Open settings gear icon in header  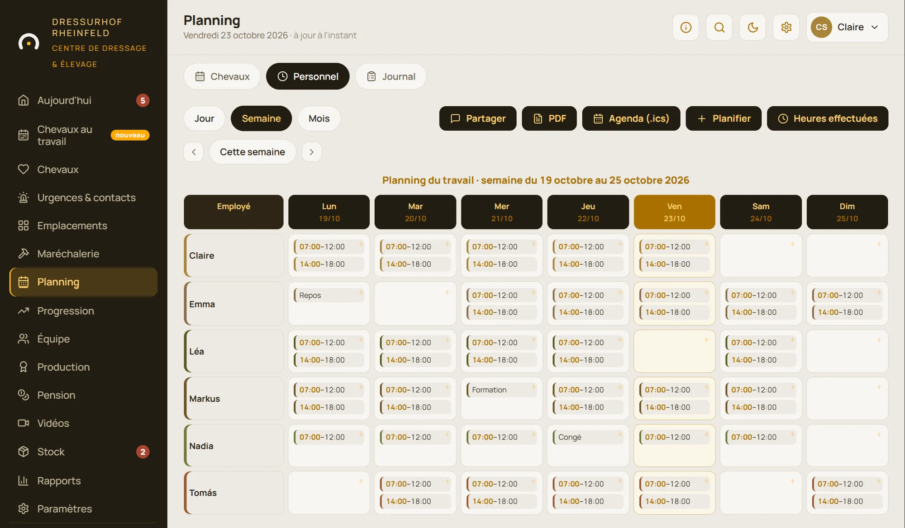point(786,27)
